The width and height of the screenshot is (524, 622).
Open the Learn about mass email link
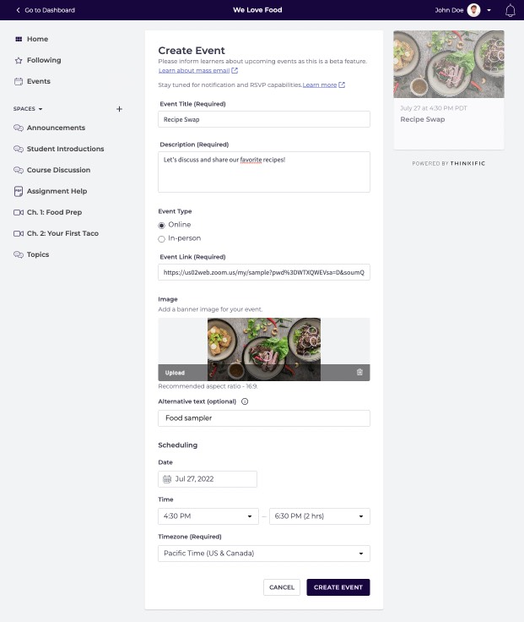click(194, 71)
